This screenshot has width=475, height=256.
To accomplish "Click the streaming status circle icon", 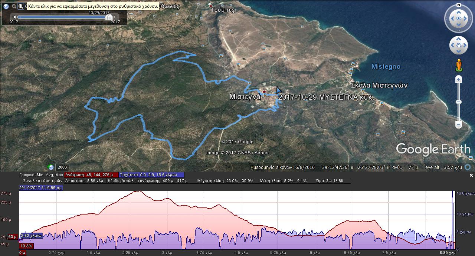I will [468, 167].
